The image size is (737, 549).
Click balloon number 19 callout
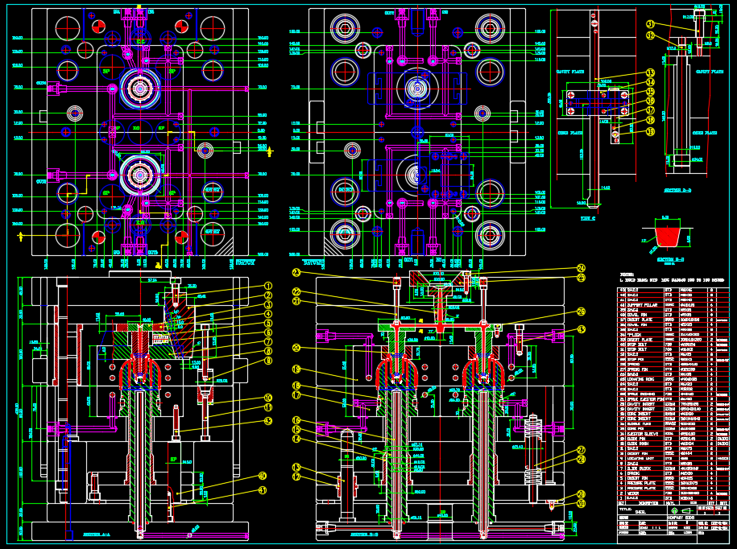tap(296, 369)
